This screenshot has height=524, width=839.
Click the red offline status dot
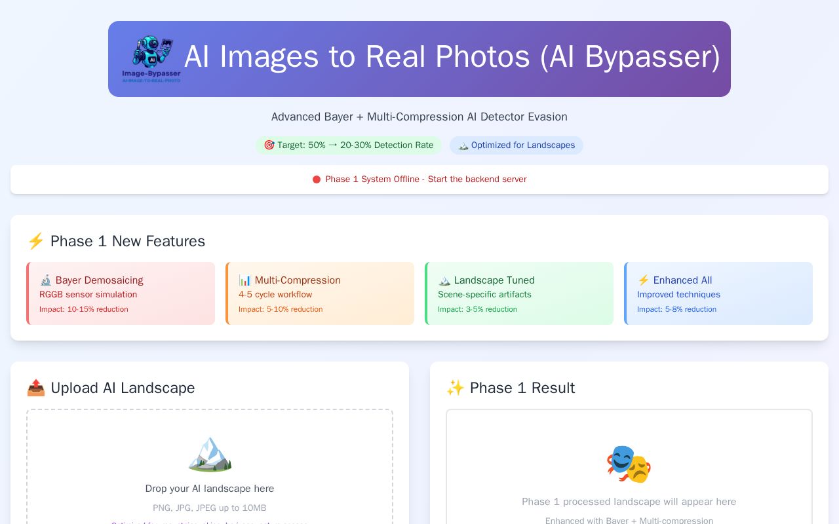coord(317,179)
